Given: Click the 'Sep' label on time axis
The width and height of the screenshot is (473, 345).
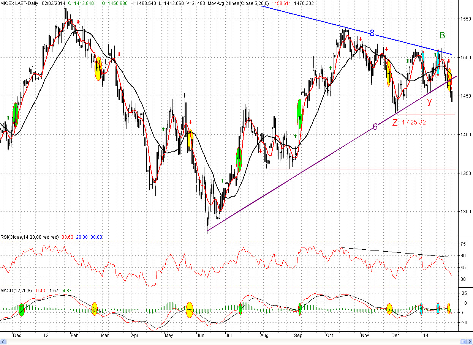Looking at the screenshot, I should (x=298, y=336).
